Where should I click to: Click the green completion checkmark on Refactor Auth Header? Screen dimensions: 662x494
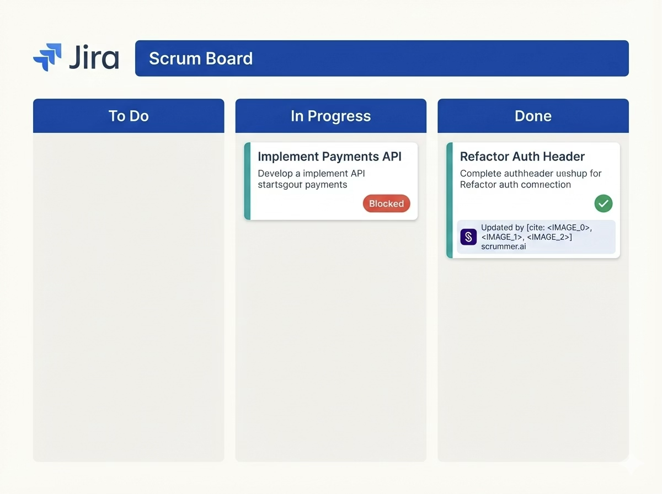point(603,203)
